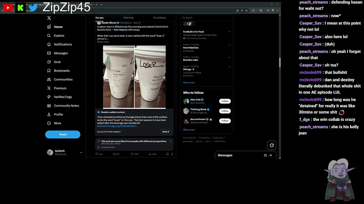This screenshot has width=364, height=204.
Task: Open the Free Palestine trending topic
Action: (191, 48)
